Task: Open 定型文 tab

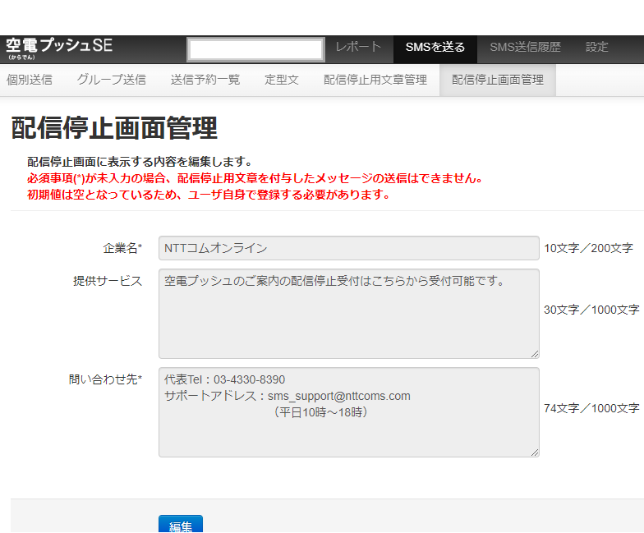Action: [281, 80]
